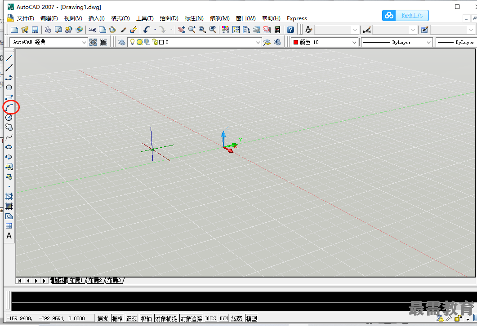This screenshot has height=326, width=477.
Task: Click the Make Block tool
Action: [x=9, y=176]
